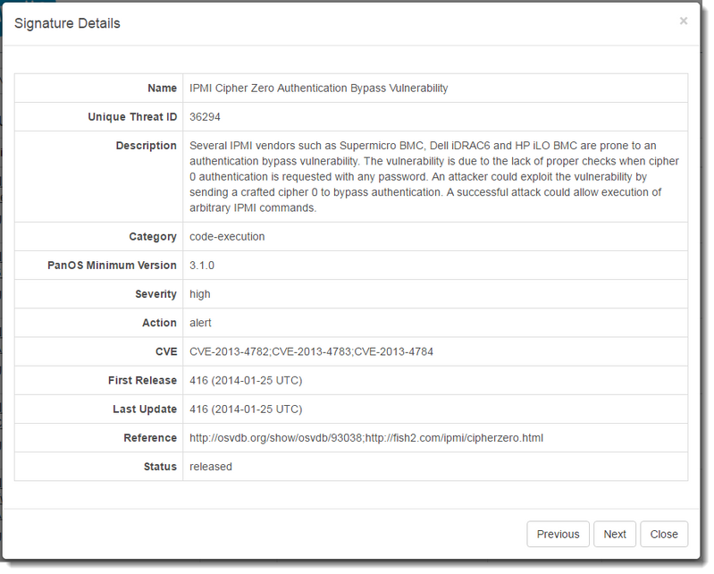Click the First Release date value

click(246, 380)
